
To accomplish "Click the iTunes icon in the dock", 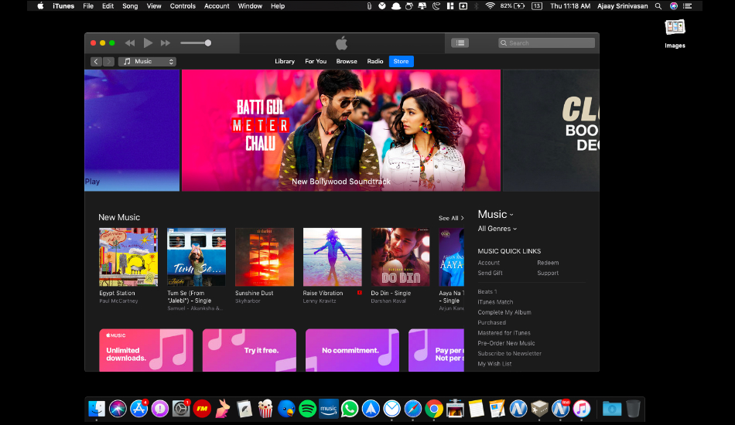I will coord(582,409).
